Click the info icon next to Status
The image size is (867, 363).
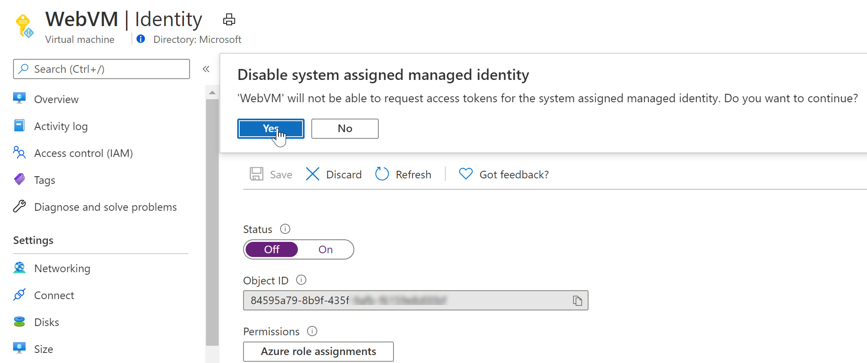click(x=285, y=229)
